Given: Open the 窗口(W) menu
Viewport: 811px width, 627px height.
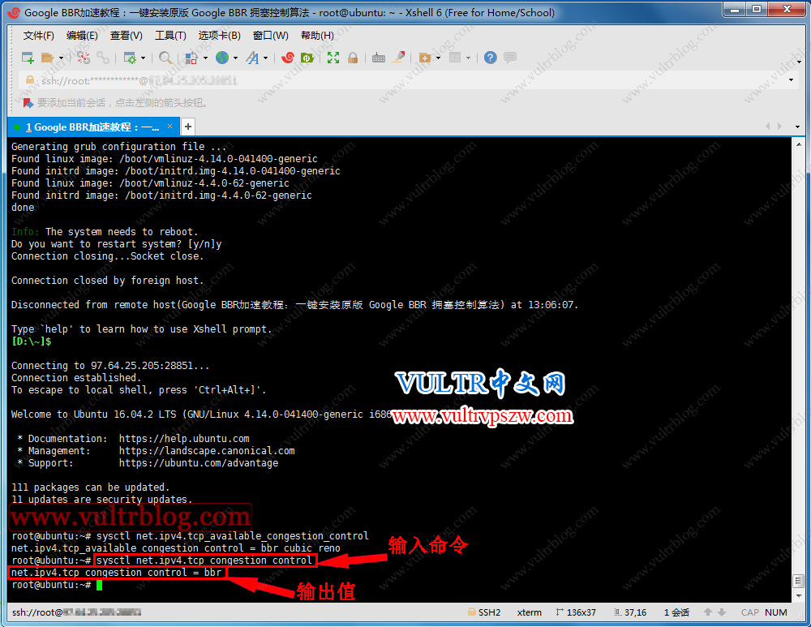Looking at the screenshot, I should 271,35.
